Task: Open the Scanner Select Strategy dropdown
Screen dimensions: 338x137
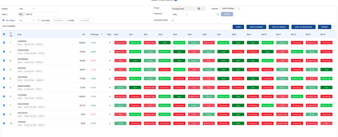Action: click(x=230, y=9)
